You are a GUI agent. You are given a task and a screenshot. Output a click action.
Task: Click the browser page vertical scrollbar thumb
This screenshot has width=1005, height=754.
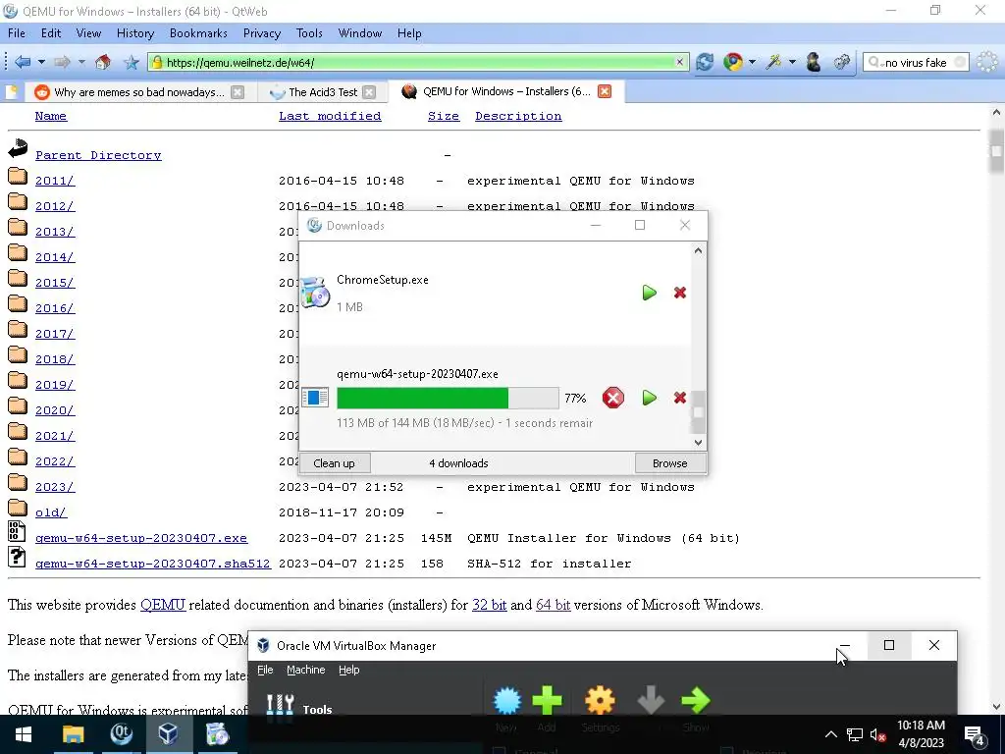point(996,151)
